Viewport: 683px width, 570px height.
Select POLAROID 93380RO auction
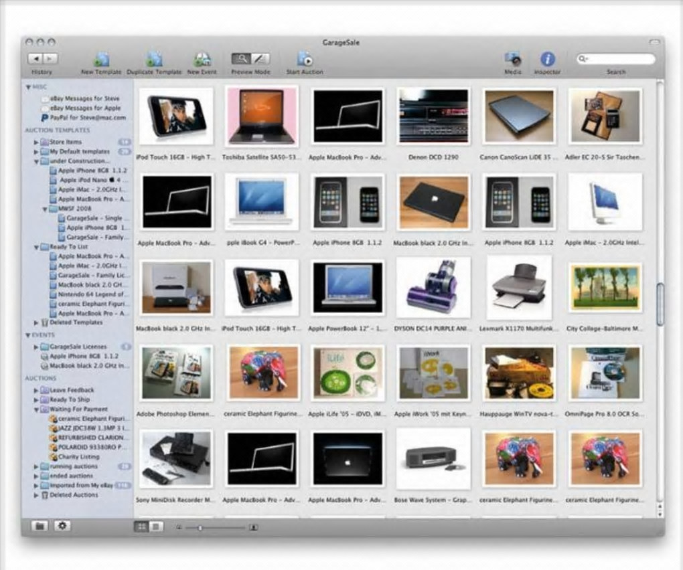[89, 448]
